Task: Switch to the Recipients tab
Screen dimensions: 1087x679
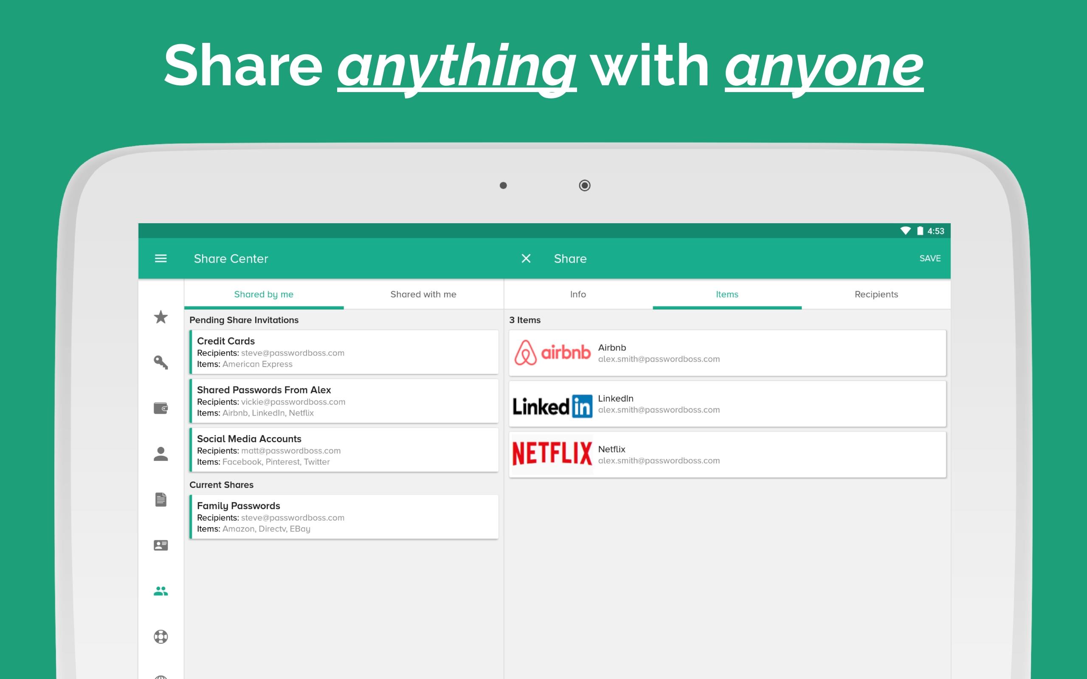Action: pyautogui.click(x=876, y=294)
